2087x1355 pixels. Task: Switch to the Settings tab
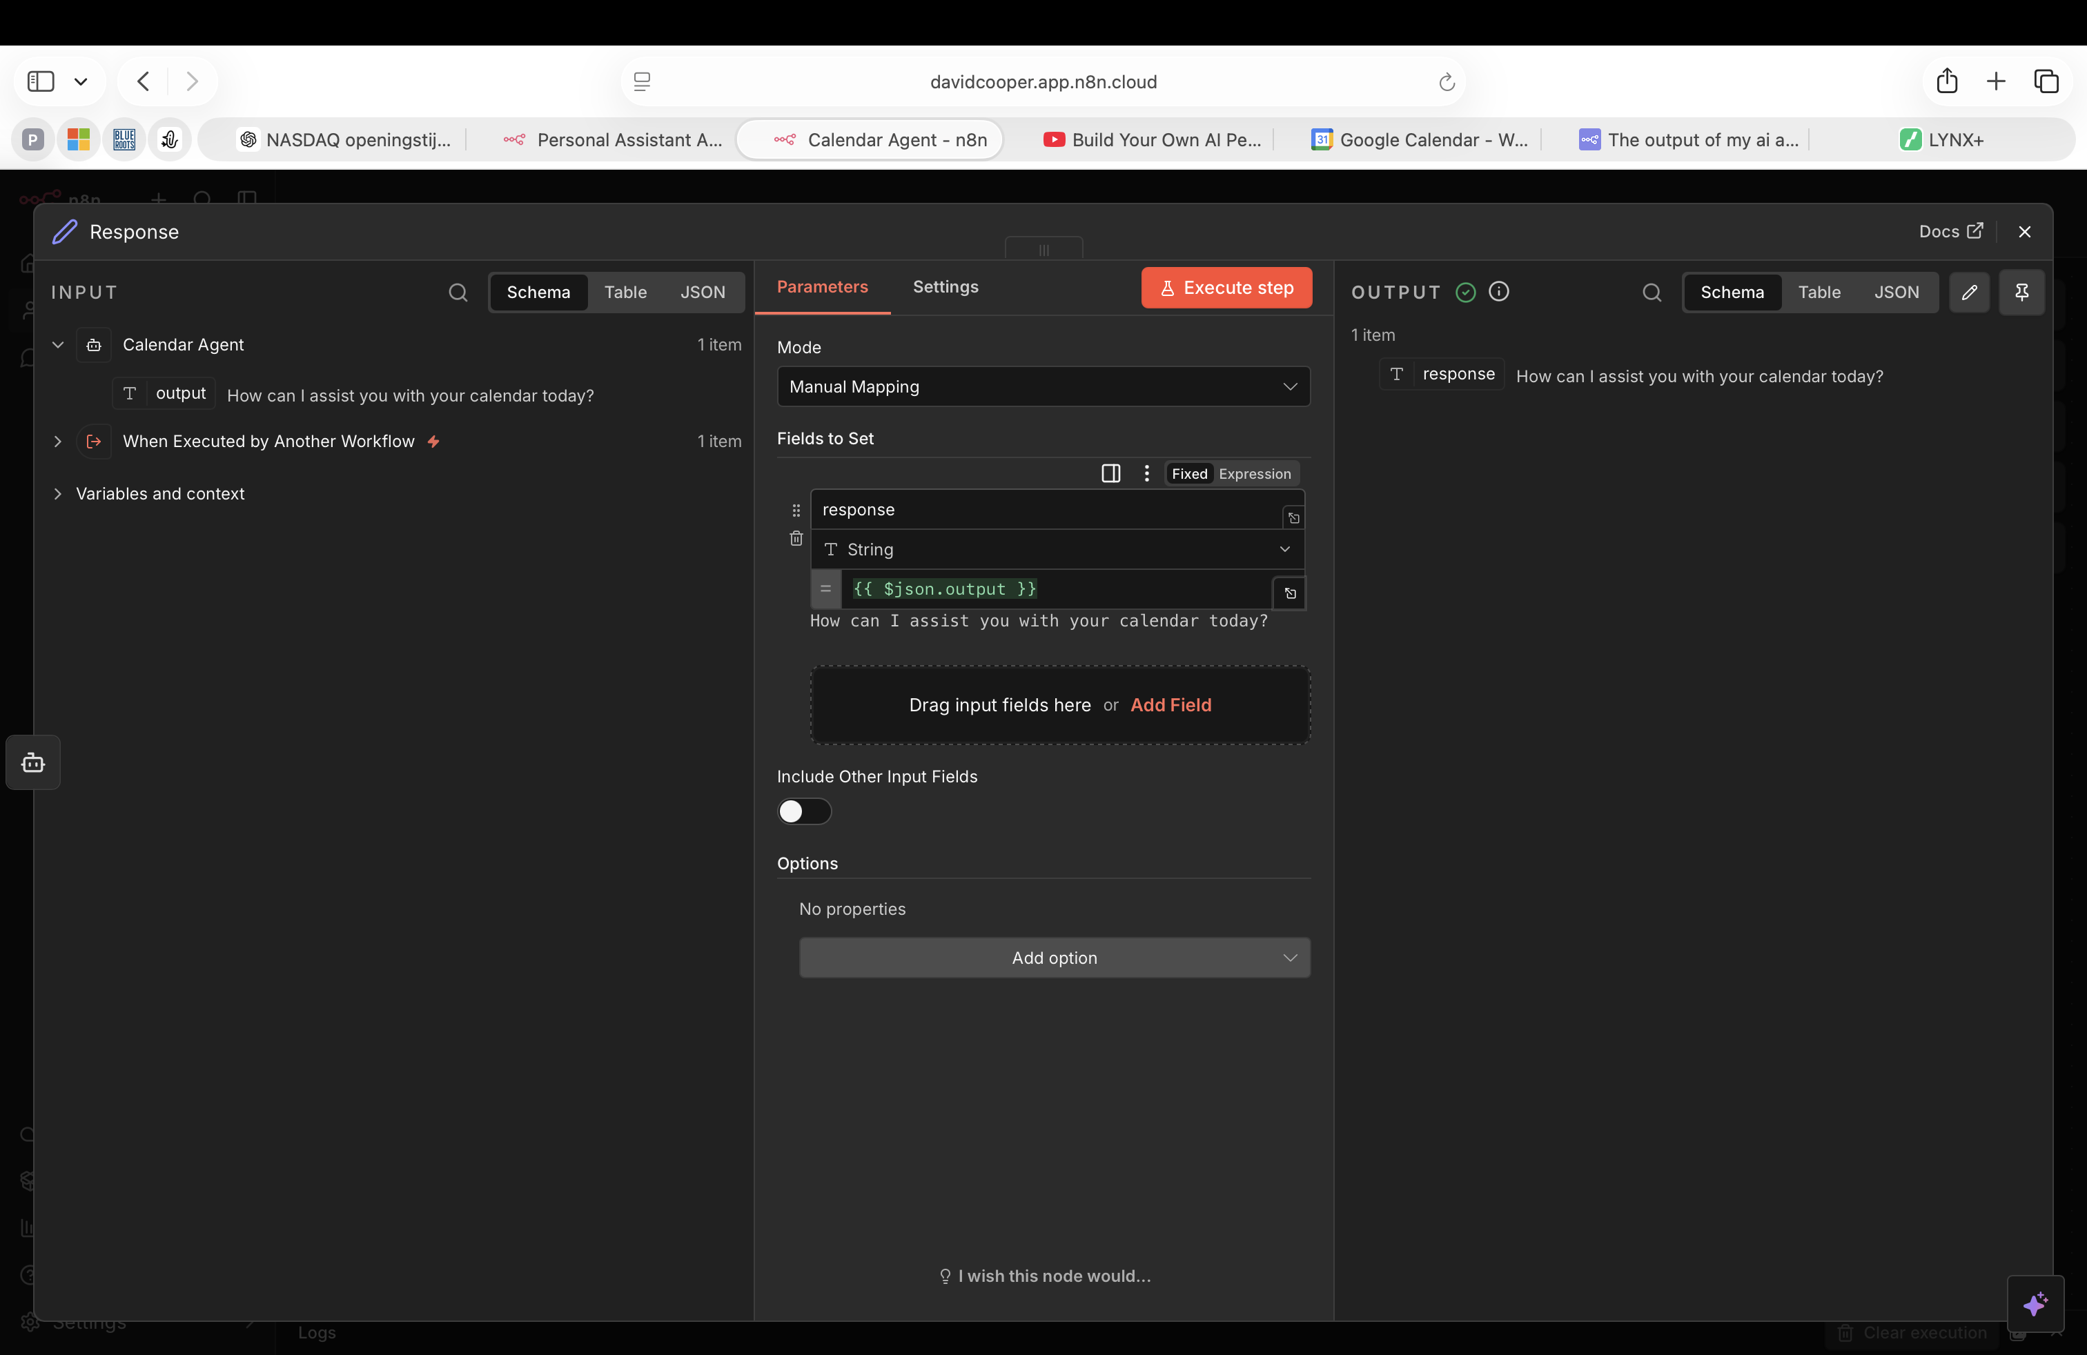click(x=945, y=286)
